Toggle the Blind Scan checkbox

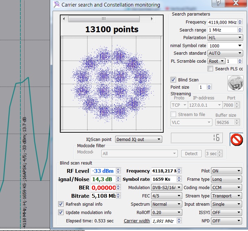click(173, 80)
